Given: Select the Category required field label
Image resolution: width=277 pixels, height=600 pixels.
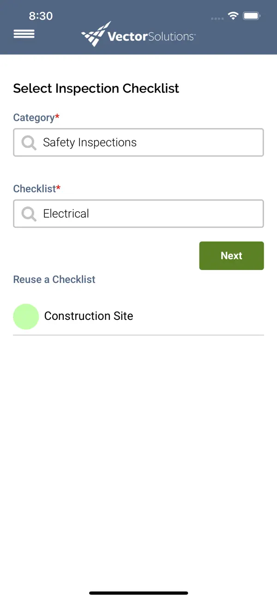Looking at the screenshot, I should 36,117.
